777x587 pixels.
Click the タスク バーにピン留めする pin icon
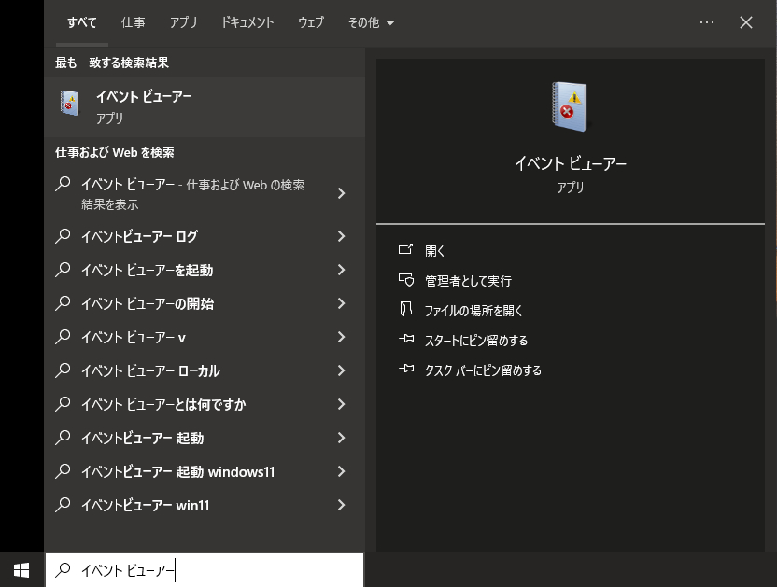(x=405, y=370)
